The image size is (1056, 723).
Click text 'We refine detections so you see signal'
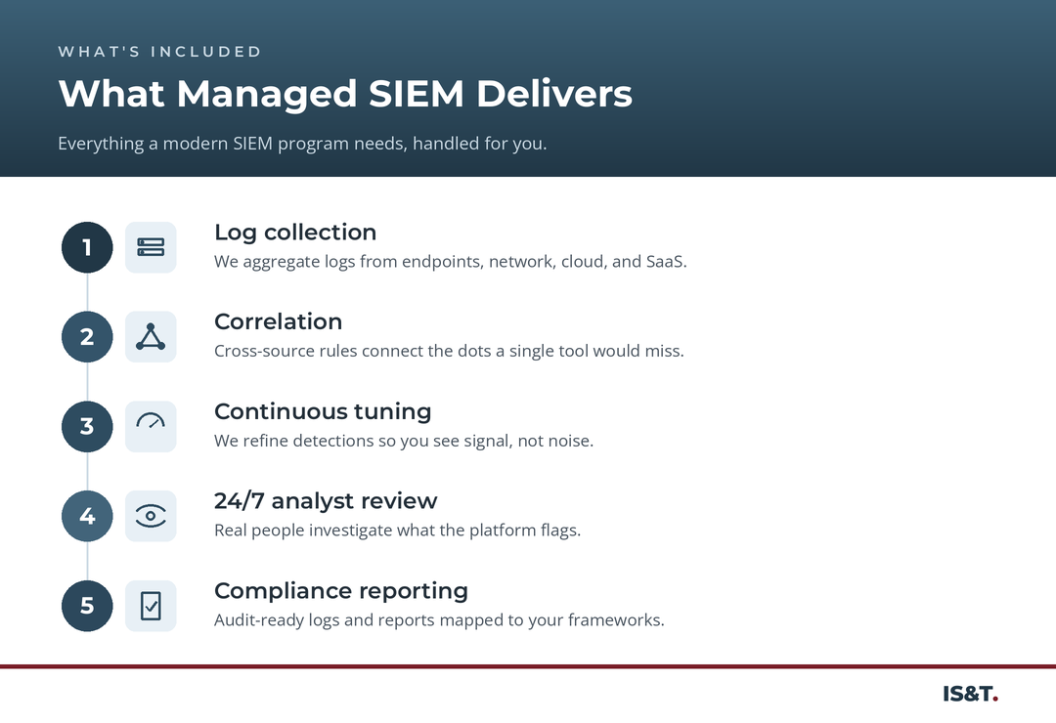point(363,441)
